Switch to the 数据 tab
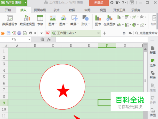Viewport: 158px width, 119px height. coord(72,10)
